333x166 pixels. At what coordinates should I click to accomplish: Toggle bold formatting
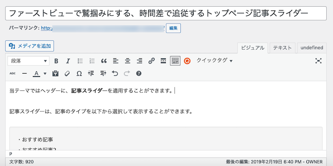[56, 61]
